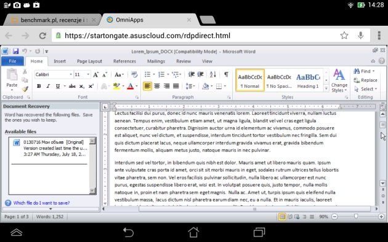Toggle Subscript formatting
Viewport: 388px width, 242px height.
click(82, 86)
